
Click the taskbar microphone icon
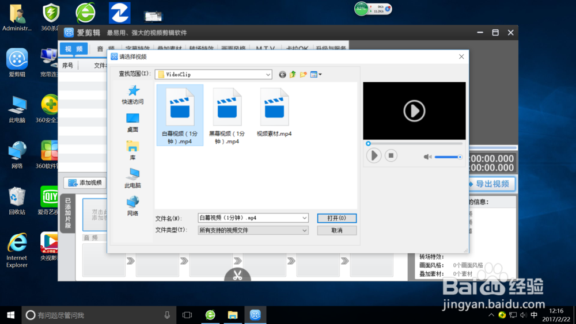(x=167, y=315)
